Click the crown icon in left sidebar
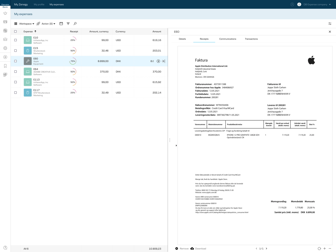The height and width of the screenshot is (252, 336). tap(5, 13)
